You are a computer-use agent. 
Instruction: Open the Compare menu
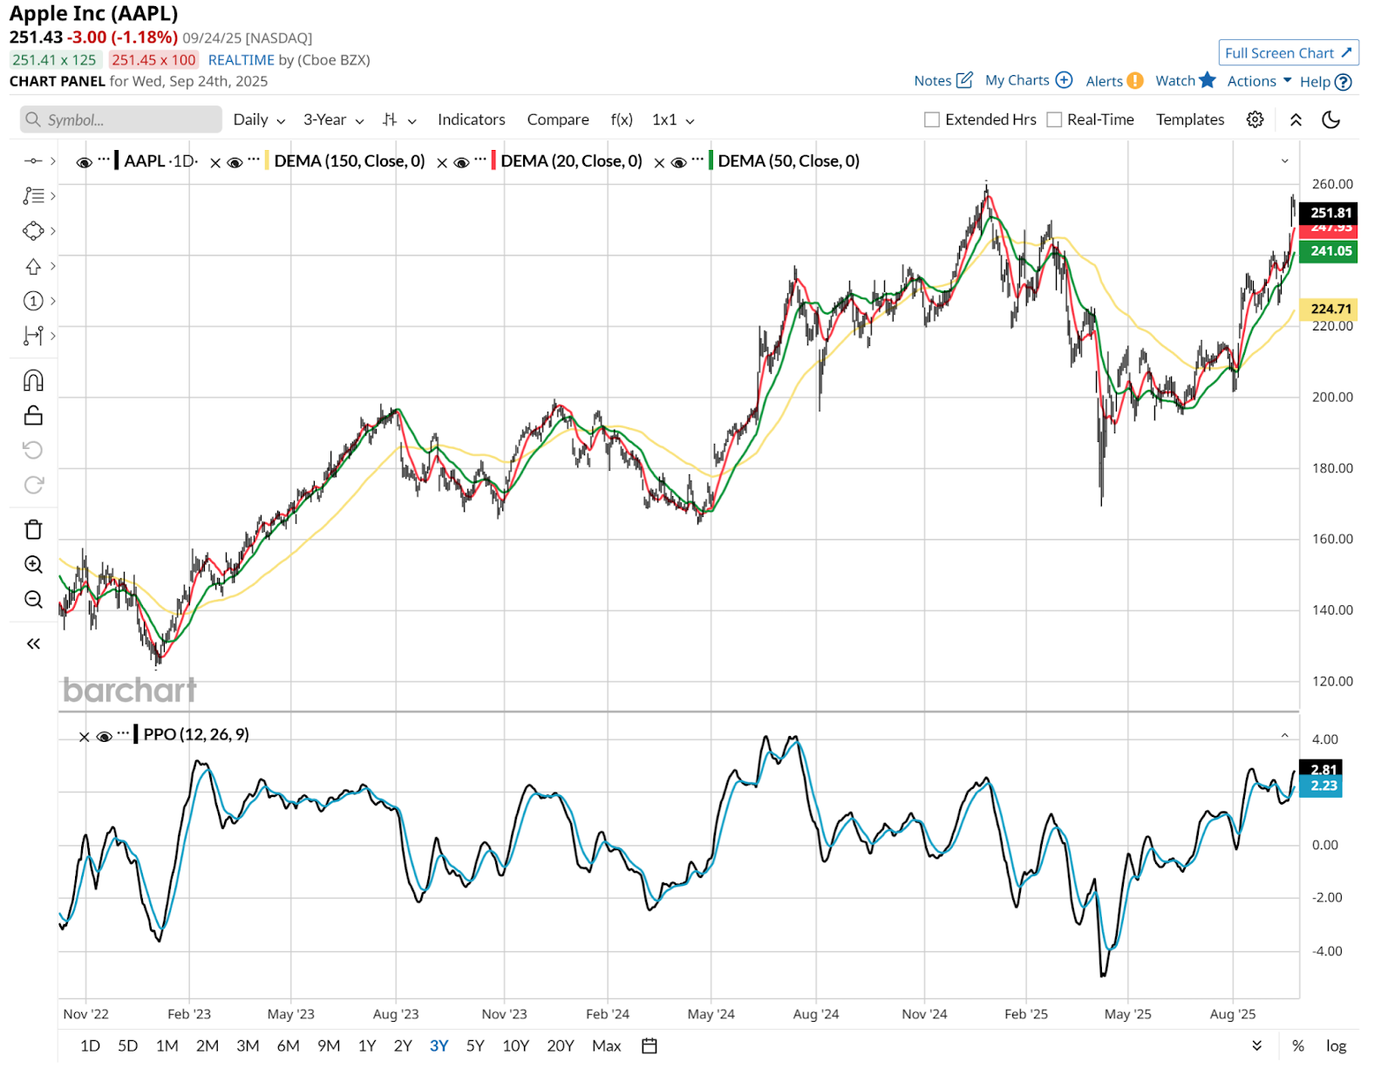(558, 119)
